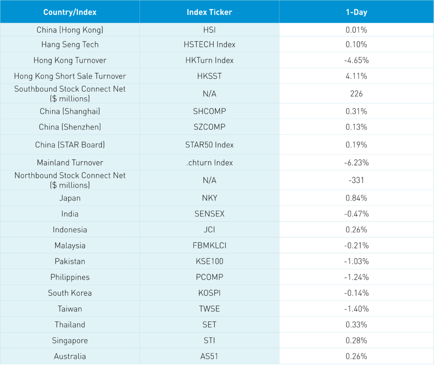Click the Country/Index column header
This screenshot has height=366, width=434.
[70, 12]
